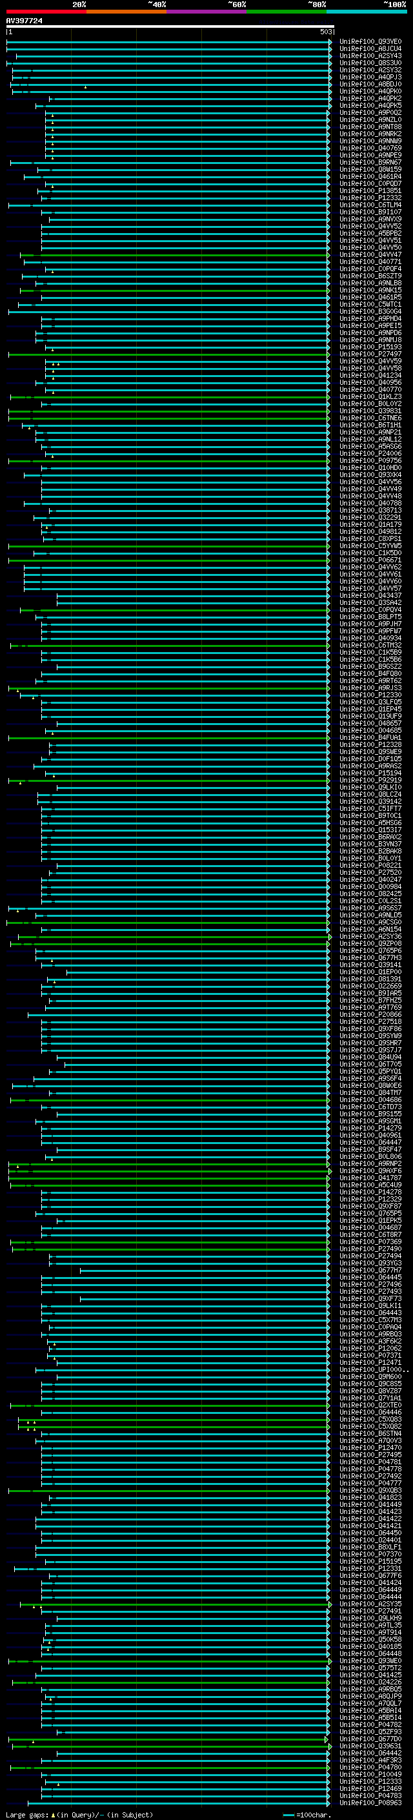The width and height of the screenshot is (413, 1820).
Task: Select label UniRef100_Q40769
Action: point(370,148)
